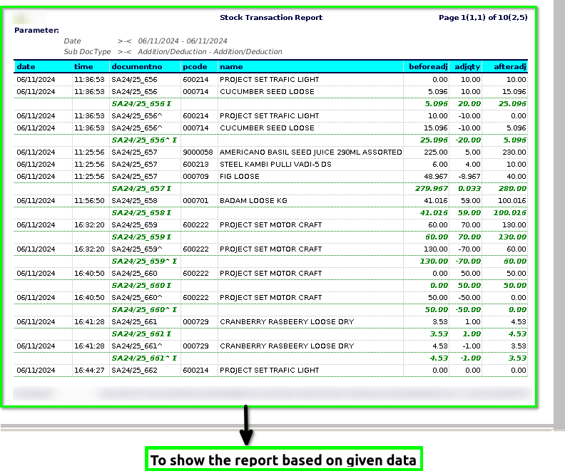565x471 pixels.
Task: Select 'BADAM LOOSE KG' product name
Action: pyautogui.click(x=253, y=200)
